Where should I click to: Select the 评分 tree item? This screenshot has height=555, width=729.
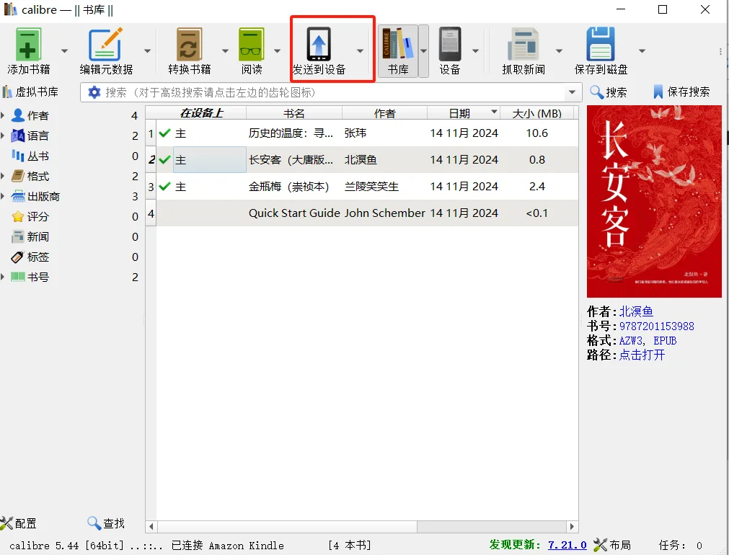click(x=30, y=217)
